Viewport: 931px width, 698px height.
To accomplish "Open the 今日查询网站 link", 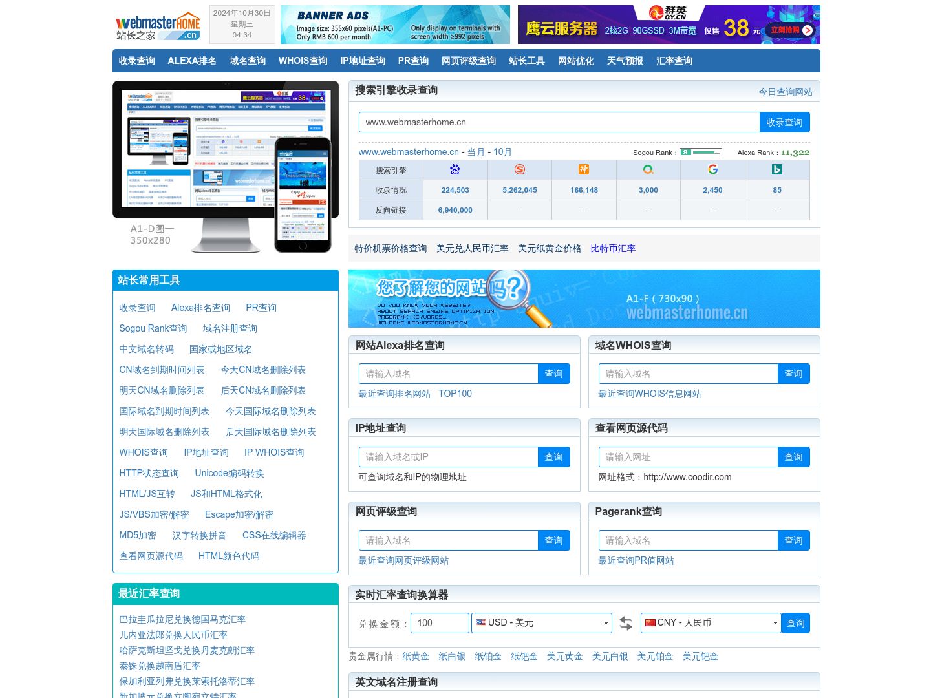I will (x=786, y=92).
